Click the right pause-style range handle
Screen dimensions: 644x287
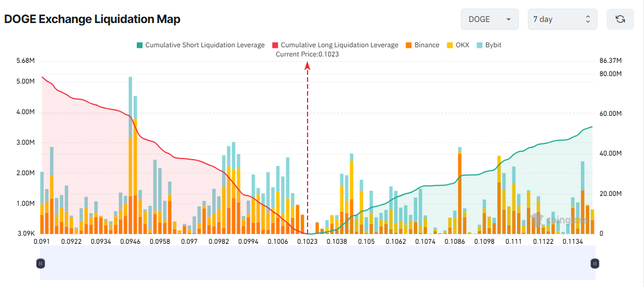pyautogui.click(x=595, y=263)
